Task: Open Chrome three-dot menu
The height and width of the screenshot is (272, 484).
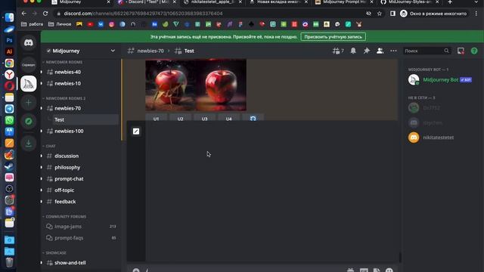Action: (x=476, y=14)
